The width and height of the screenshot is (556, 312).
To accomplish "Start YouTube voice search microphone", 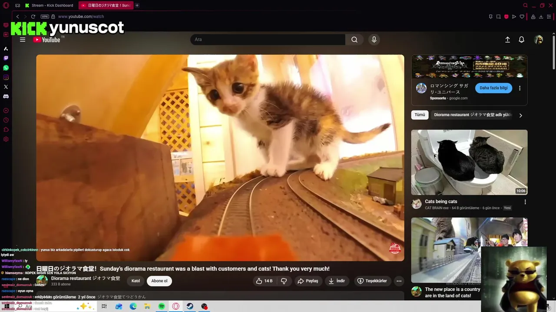I will point(374,39).
